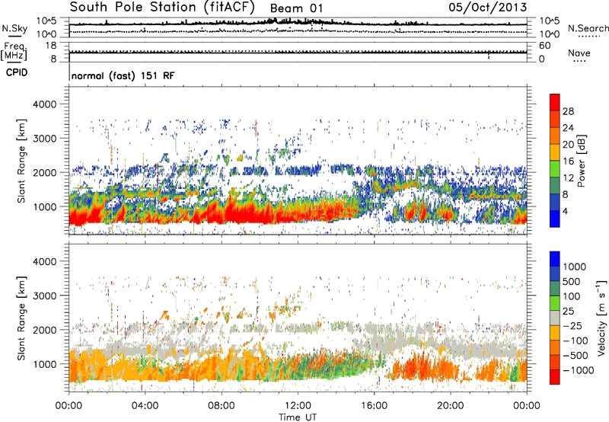Click the 'Nave' legend label

point(579,53)
